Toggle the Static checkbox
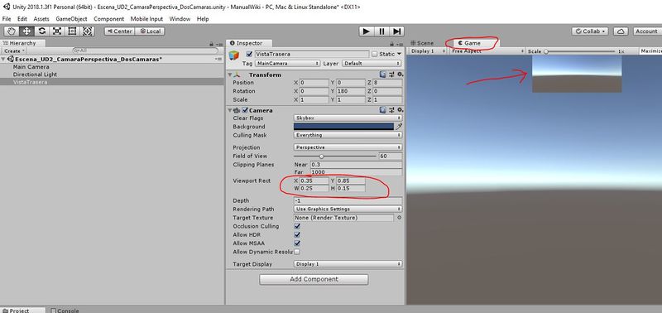 (375, 54)
